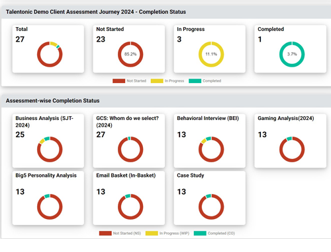Click the Business Analysis (SJT-2024) donut chart

pyautogui.click(x=50, y=149)
